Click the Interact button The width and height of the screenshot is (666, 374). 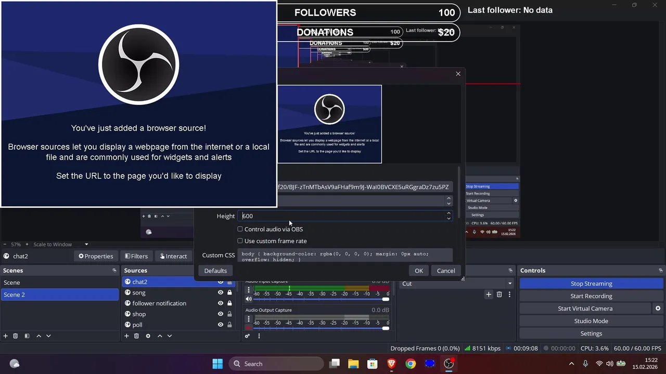coord(173,256)
